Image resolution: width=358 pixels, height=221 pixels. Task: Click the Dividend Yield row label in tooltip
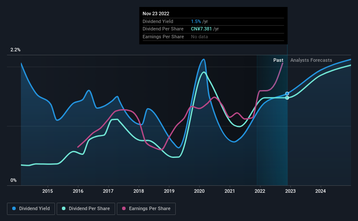click(158, 21)
